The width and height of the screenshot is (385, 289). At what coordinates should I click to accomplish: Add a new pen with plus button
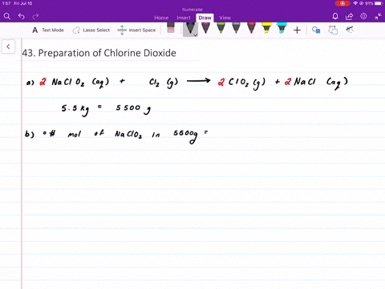[297, 31]
